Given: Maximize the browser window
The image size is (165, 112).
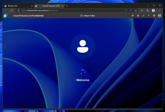Looking at the screenshot, I should (154, 5).
